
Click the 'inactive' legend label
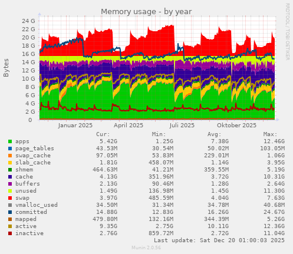coord(29,233)
